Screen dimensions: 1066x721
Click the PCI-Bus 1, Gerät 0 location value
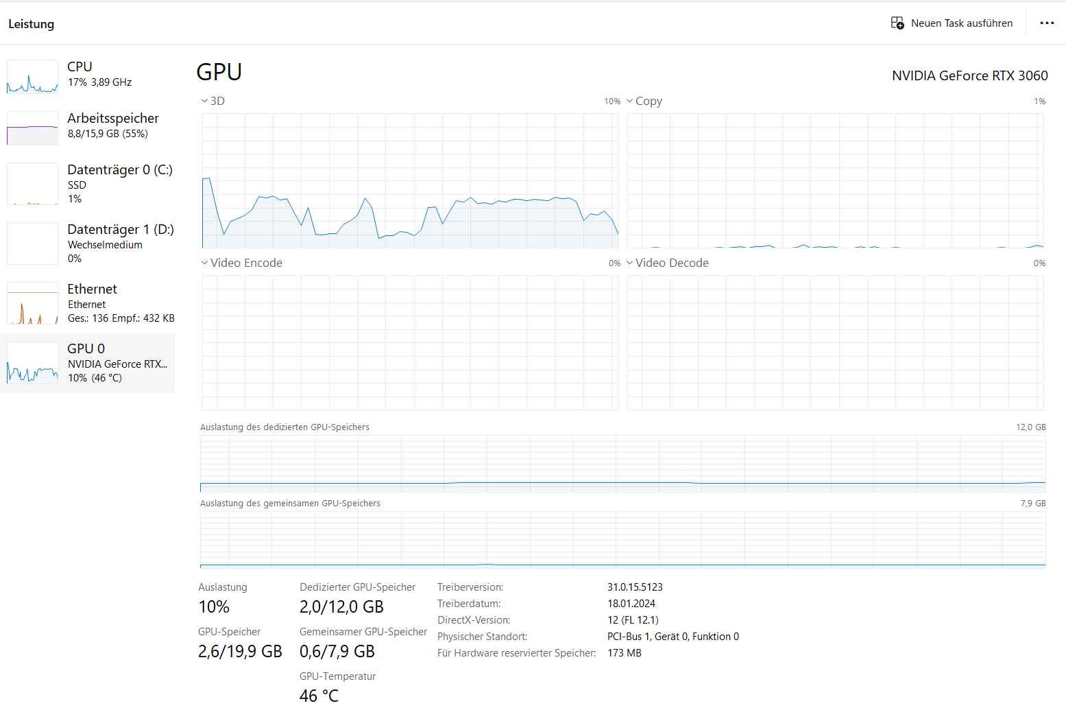click(x=673, y=637)
